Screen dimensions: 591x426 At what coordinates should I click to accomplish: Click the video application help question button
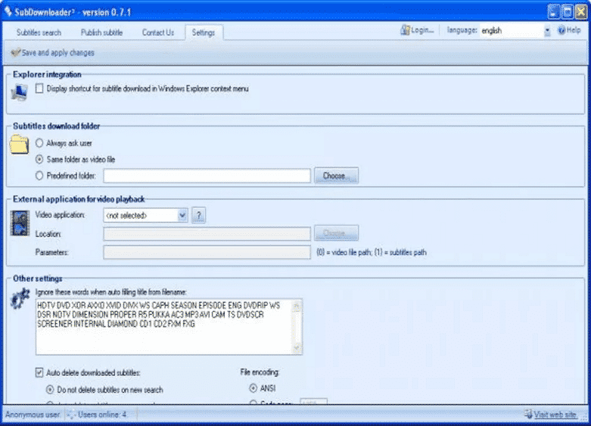tap(199, 216)
